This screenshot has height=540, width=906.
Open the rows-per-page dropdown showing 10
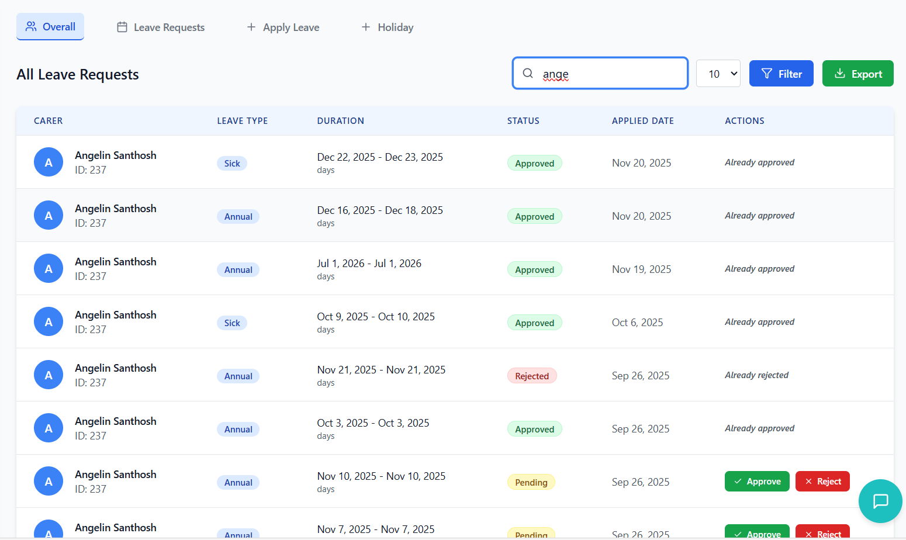pos(718,74)
